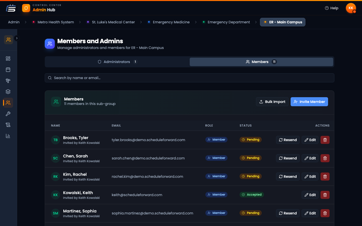Resend invite to Sophia Martinez
Viewport: 362px width, 226px height.
click(288, 213)
